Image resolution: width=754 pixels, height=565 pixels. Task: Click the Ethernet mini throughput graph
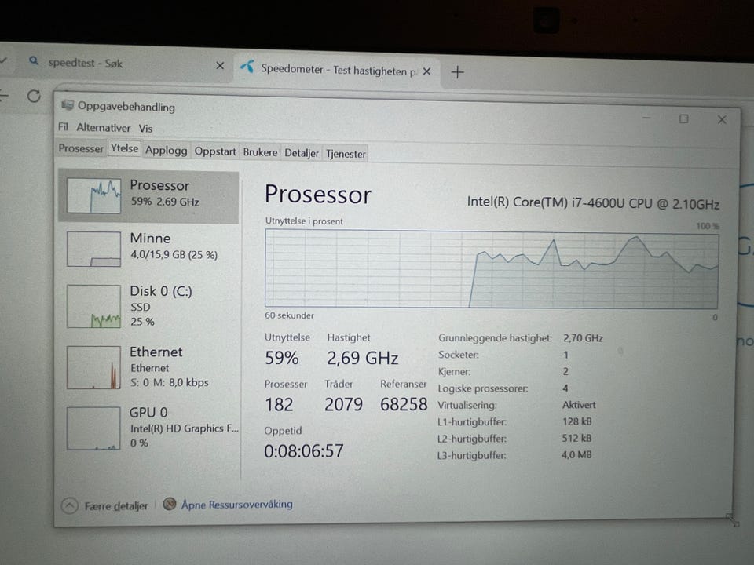click(x=93, y=367)
